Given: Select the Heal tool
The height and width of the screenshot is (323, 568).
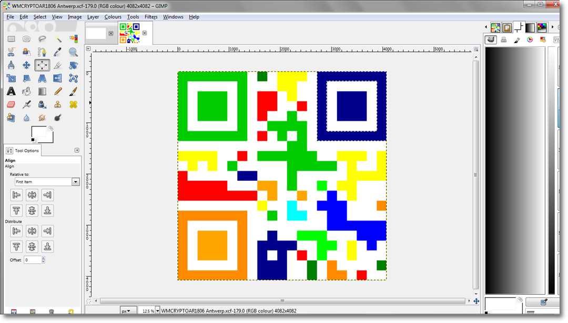Looking at the screenshot, I should [x=73, y=105].
